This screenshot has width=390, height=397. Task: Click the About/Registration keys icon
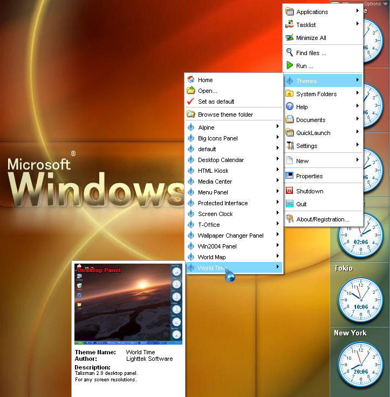click(x=289, y=219)
